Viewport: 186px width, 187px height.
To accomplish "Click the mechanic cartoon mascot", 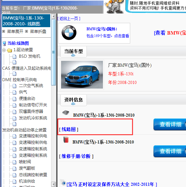I will click(x=114, y=6).
